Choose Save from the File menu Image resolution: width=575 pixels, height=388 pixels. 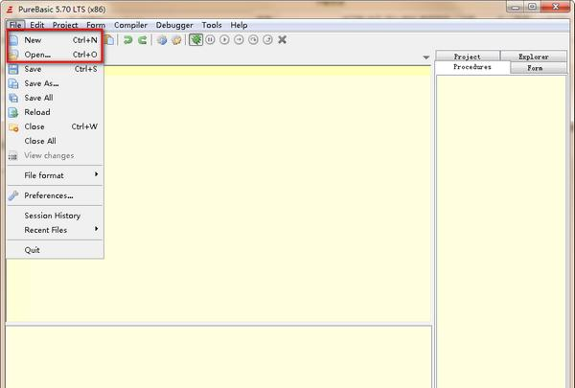(x=55, y=69)
